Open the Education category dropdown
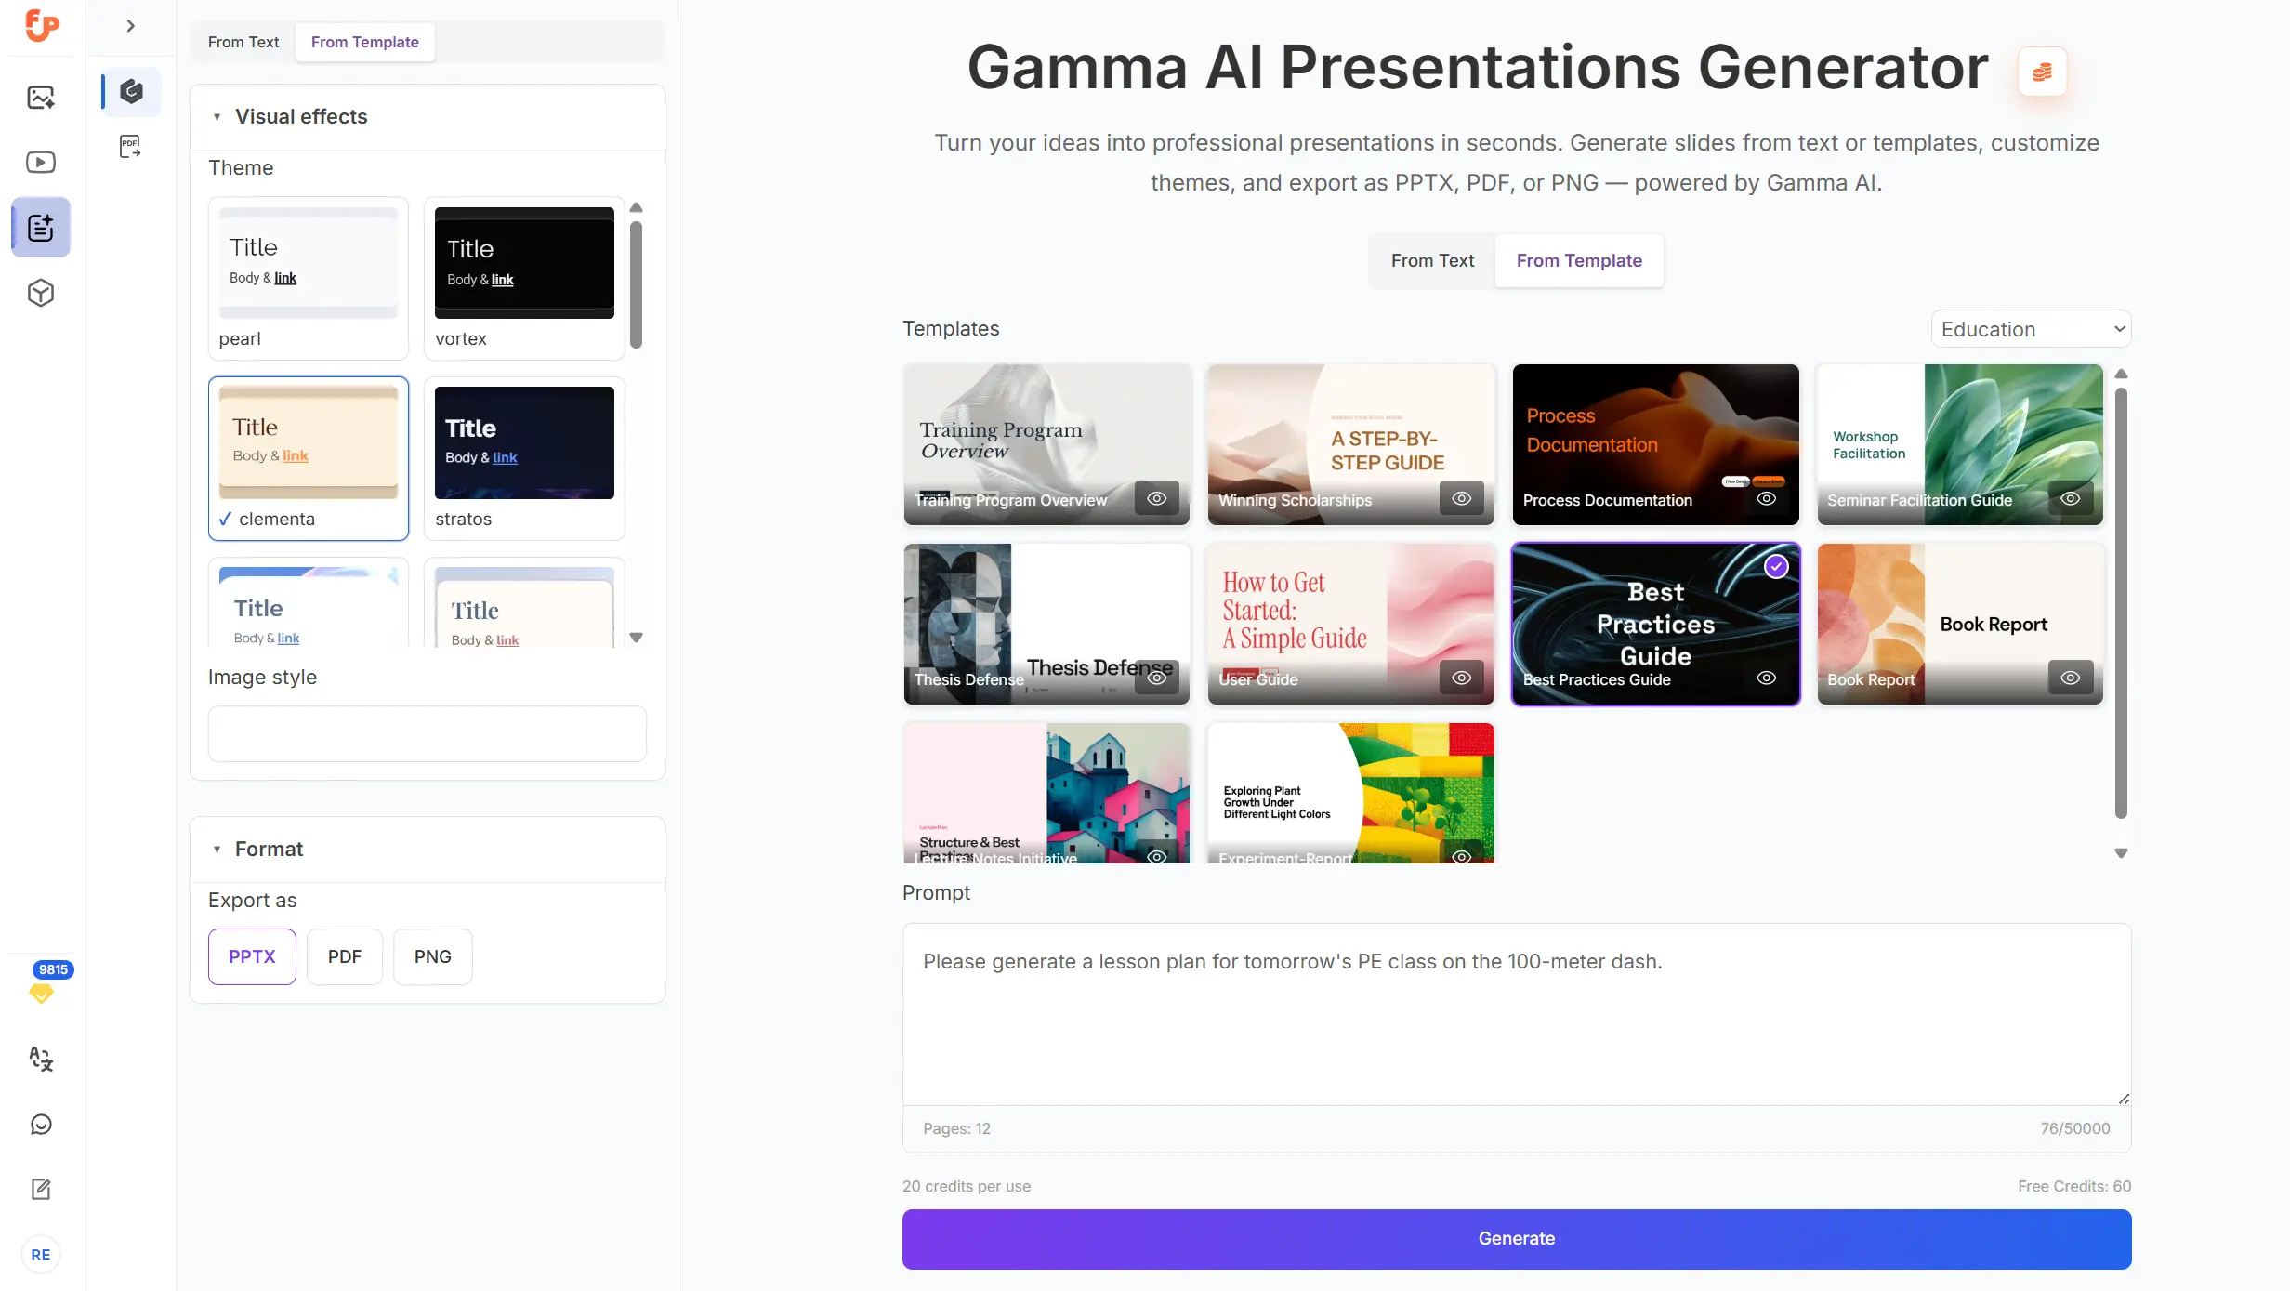The width and height of the screenshot is (2290, 1291). [x=2031, y=328]
